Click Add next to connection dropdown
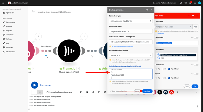Image resolution: width=203 pixels, height=112 pixels. [195, 27]
